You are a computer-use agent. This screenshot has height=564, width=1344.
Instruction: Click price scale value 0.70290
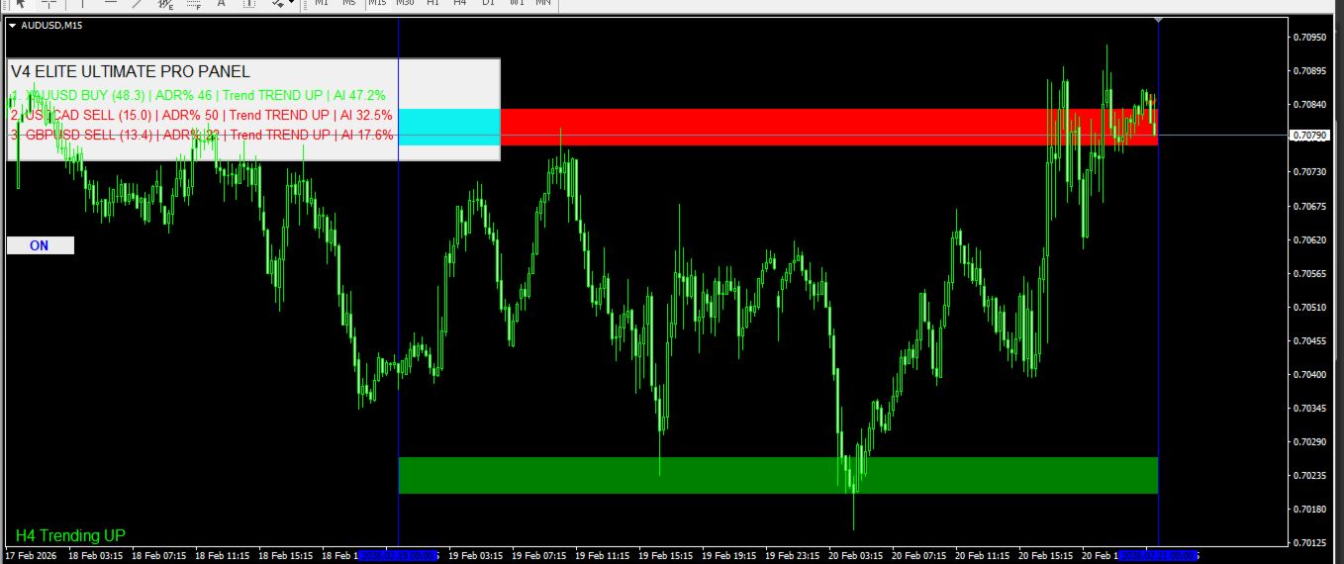(1310, 441)
